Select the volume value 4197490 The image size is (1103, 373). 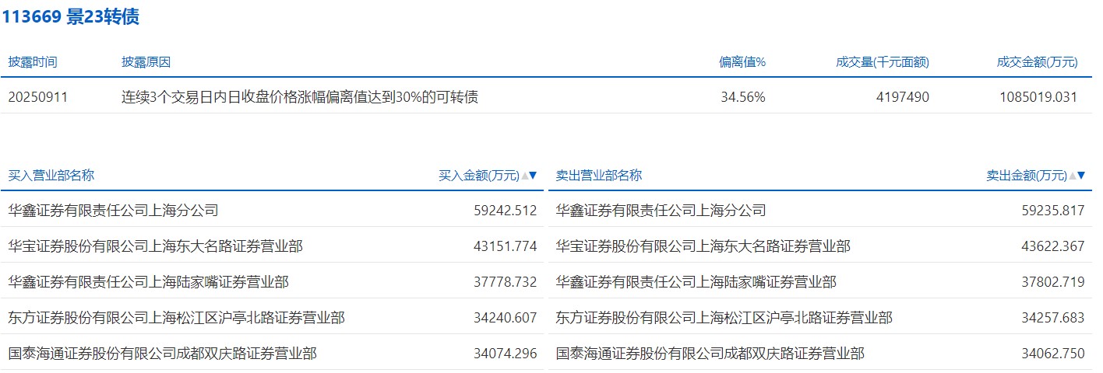pos(903,97)
